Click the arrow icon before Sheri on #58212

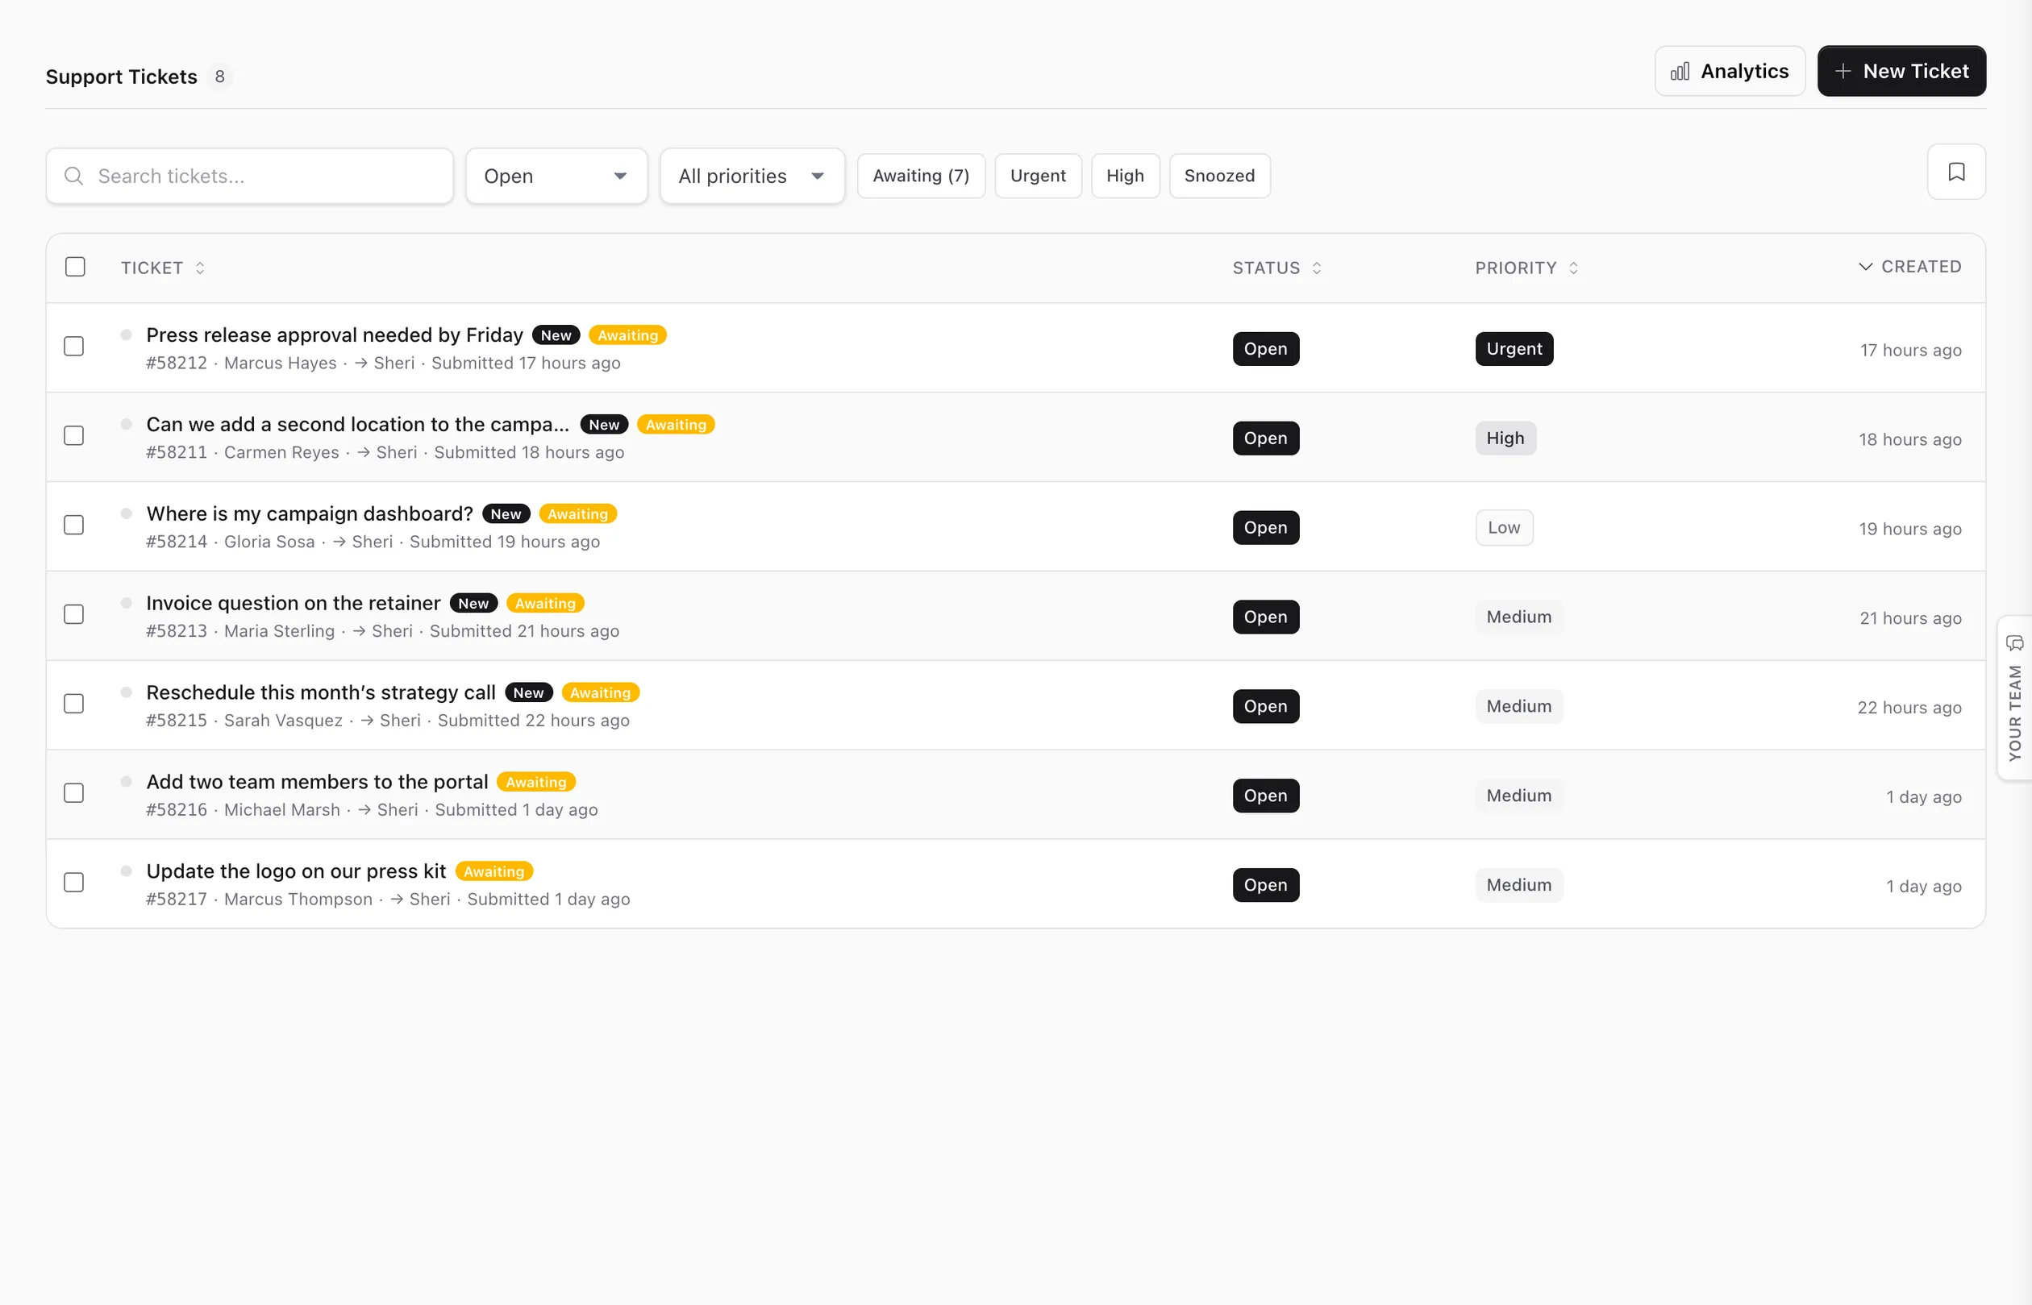(x=360, y=364)
